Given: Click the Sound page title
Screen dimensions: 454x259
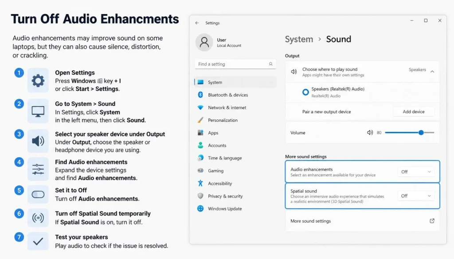Looking at the screenshot, I should click(x=338, y=39).
